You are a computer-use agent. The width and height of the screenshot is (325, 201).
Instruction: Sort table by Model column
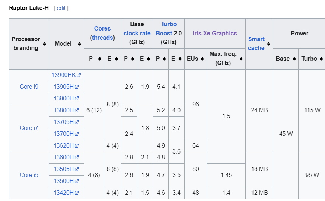click(79, 44)
